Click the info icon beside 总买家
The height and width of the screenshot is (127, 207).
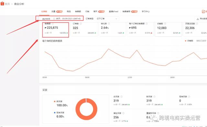122,97
